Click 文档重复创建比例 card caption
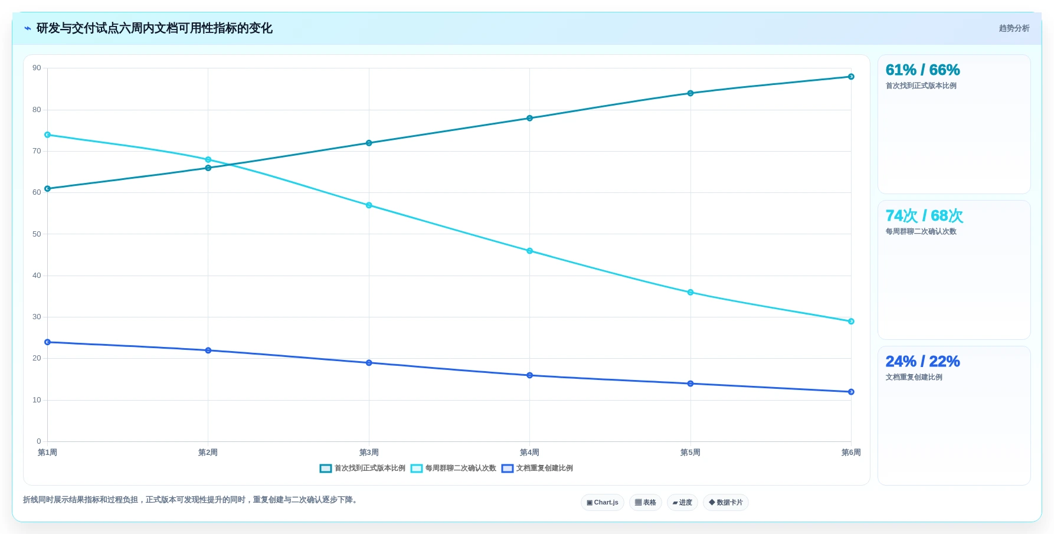The height and width of the screenshot is (534, 1054). [x=914, y=378]
